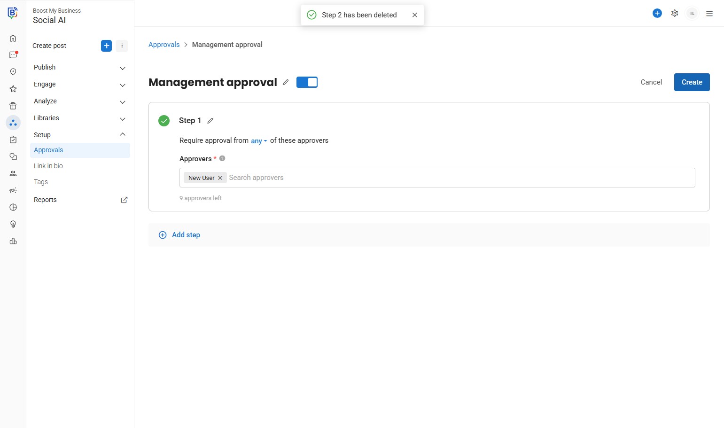Open the inbox messages icon with red dot
This screenshot has height=428, width=724.
pyautogui.click(x=13, y=55)
